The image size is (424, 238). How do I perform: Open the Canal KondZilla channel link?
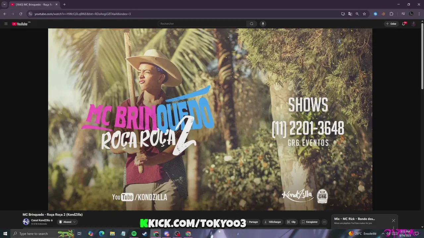[40, 220]
